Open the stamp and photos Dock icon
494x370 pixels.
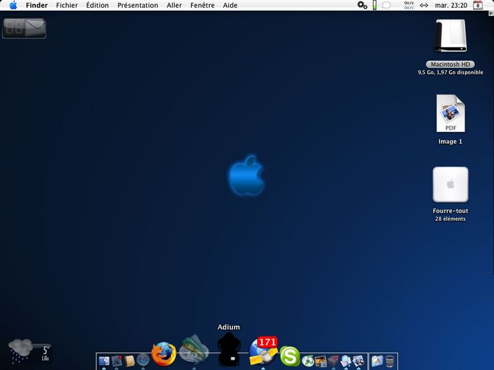tap(359, 361)
